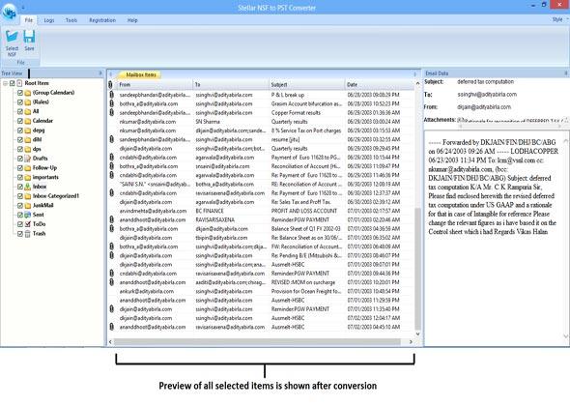Click the Inbox folder icon
This screenshot has width=570, height=406.
tap(28, 187)
